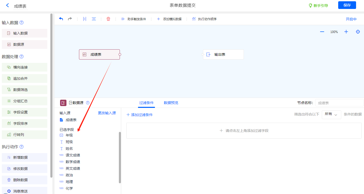The height and width of the screenshot is (194, 364).
Task: Click the vertical align icon in toolbar
Action: (x=85, y=19)
